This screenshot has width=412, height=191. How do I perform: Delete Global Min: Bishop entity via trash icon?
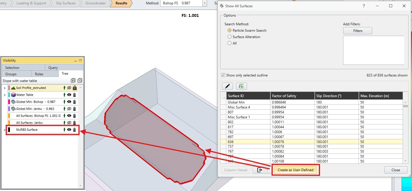(x=74, y=102)
